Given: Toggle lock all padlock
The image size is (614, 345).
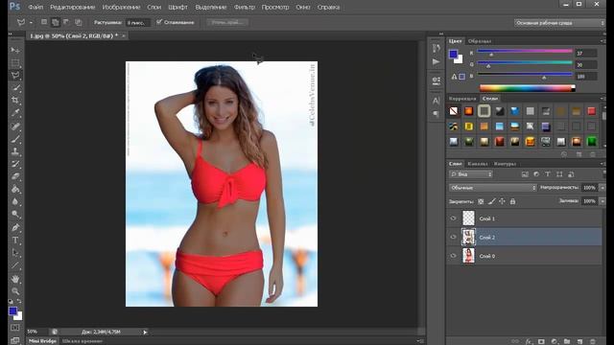Looking at the screenshot, I should point(512,201).
